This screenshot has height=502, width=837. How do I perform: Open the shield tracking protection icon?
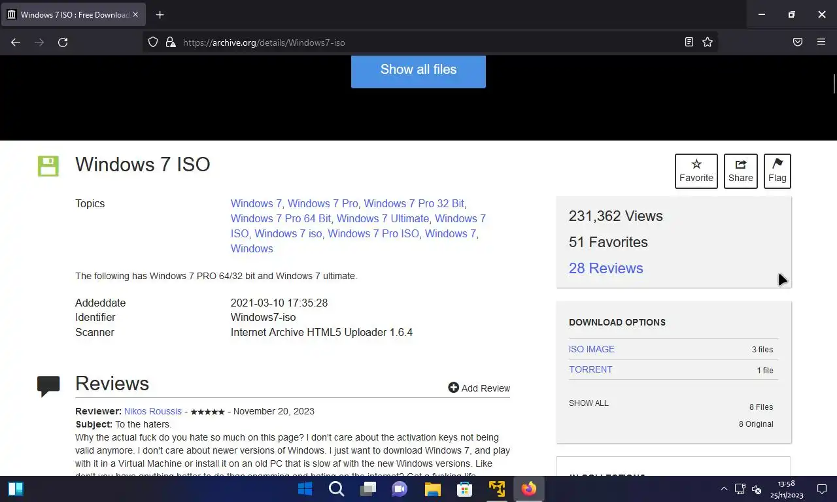pyautogui.click(x=153, y=42)
